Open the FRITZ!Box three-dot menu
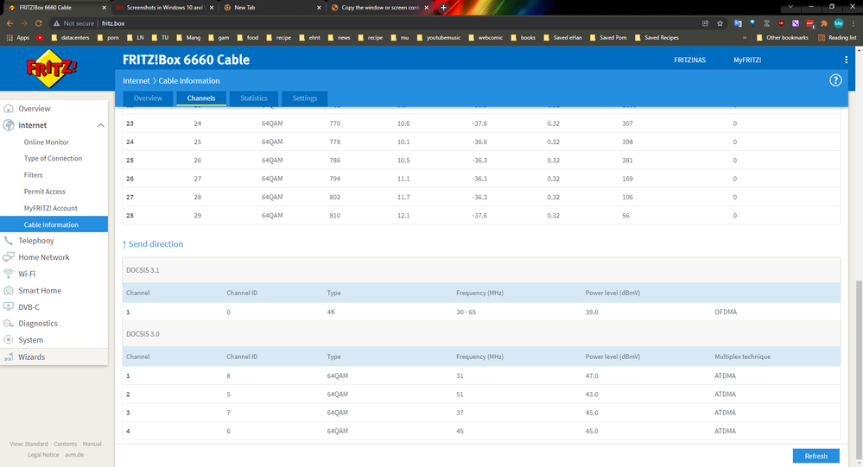This screenshot has height=467, width=863. click(846, 60)
